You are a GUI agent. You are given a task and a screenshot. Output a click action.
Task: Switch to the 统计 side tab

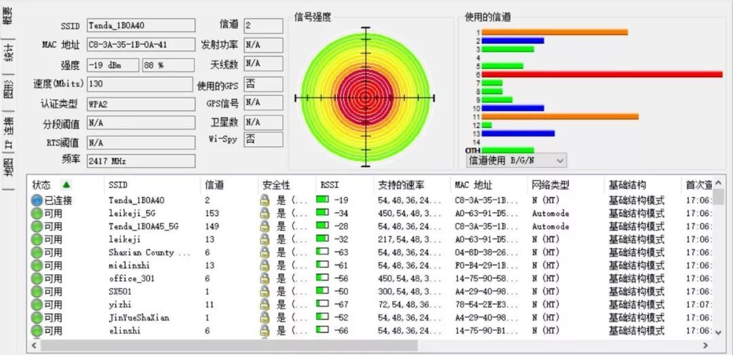[x=8, y=53]
